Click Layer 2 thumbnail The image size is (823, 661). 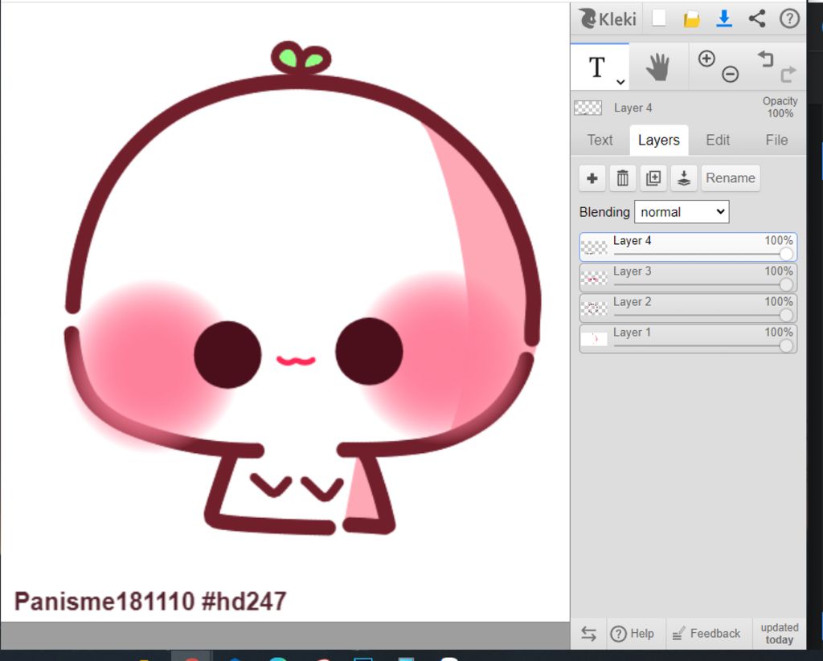(x=594, y=308)
